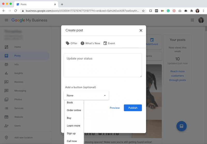Open Messaging in the sidebar
207x144 pixels.
25,91
